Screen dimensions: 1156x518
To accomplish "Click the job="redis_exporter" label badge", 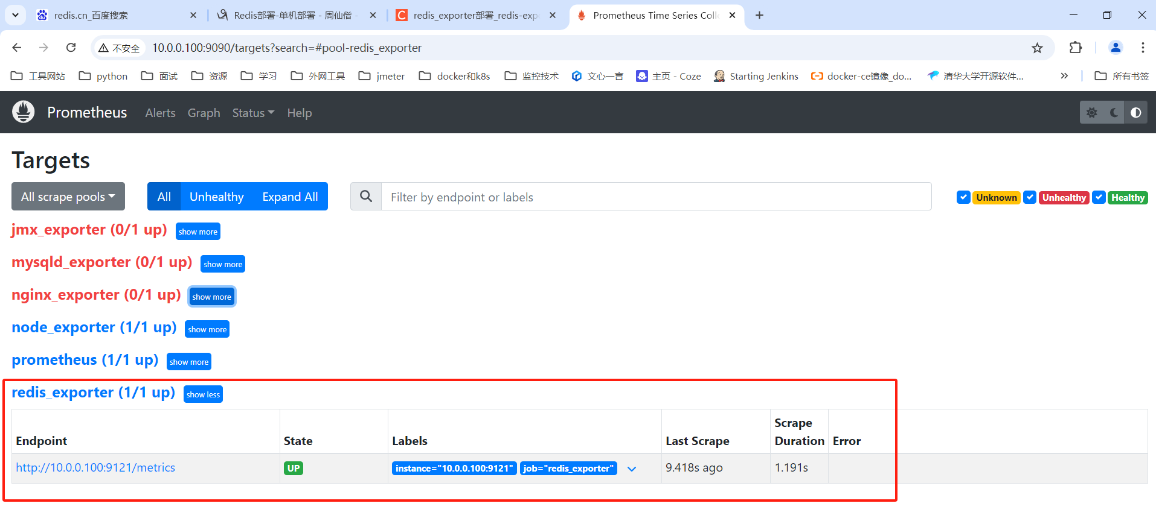I will (568, 469).
